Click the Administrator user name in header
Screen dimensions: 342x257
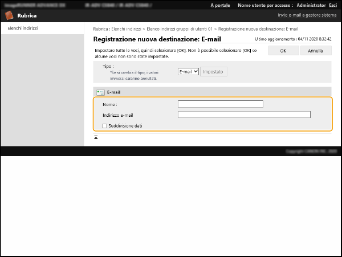click(311, 5)
